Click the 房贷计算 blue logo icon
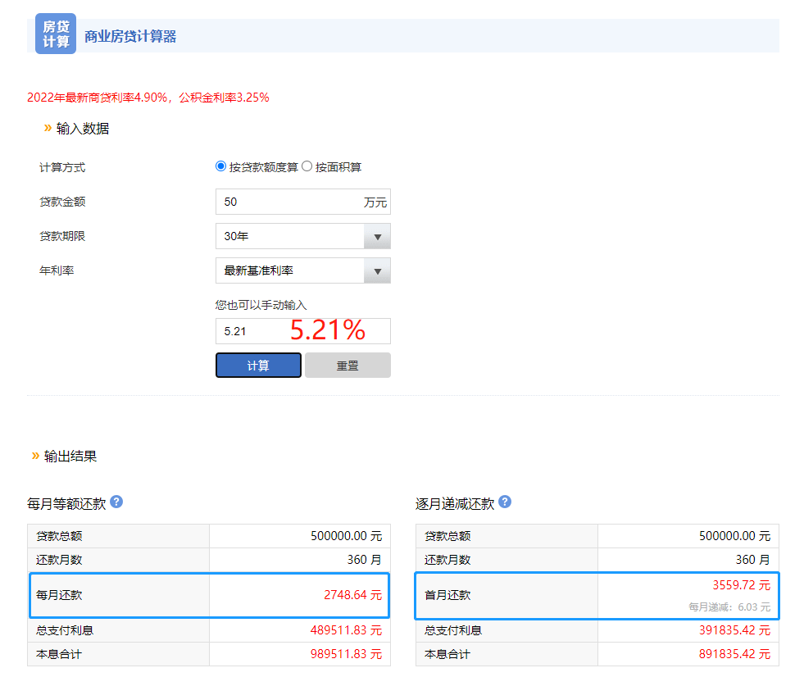804x677 pixels. click(56, 34)
